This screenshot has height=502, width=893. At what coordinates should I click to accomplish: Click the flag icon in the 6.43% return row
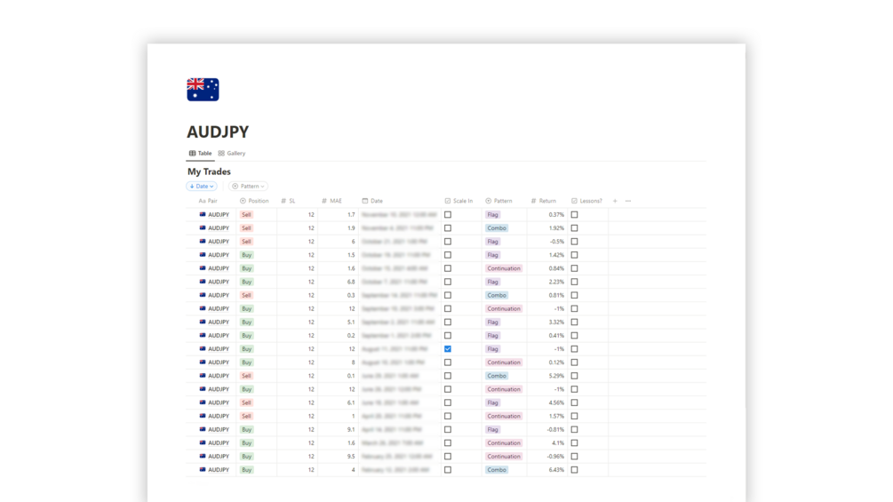pos(203,469)
